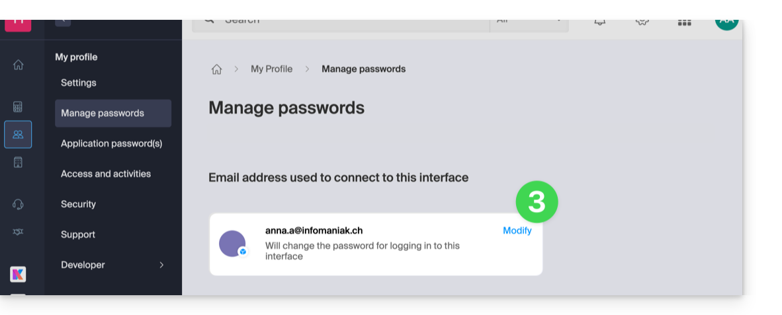
Task: Open the handshake icon in the left rail
Action: pyautogui.click(x=18, y=232)
